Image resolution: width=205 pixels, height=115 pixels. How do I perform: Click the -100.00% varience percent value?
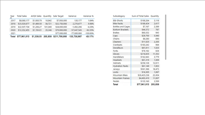[89, 33]
